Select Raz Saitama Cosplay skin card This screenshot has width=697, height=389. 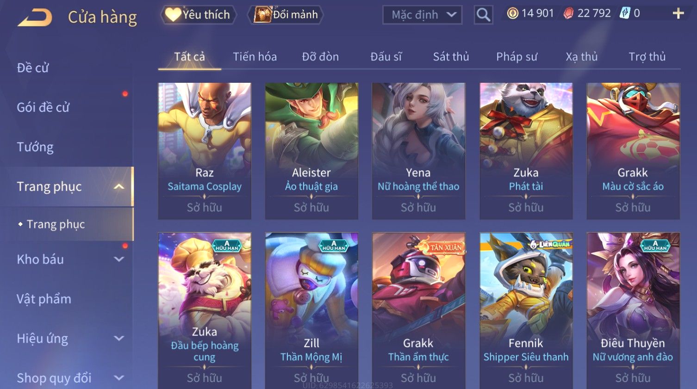(x=205, y=151)
